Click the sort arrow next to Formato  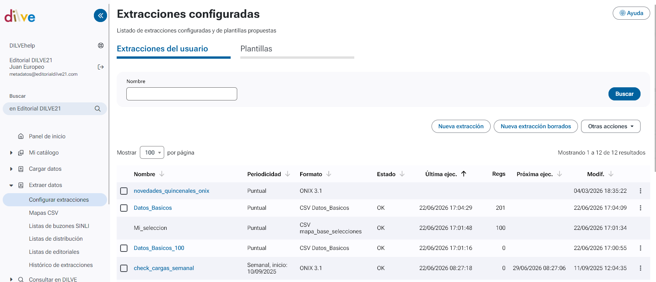(x=329, y=174)
